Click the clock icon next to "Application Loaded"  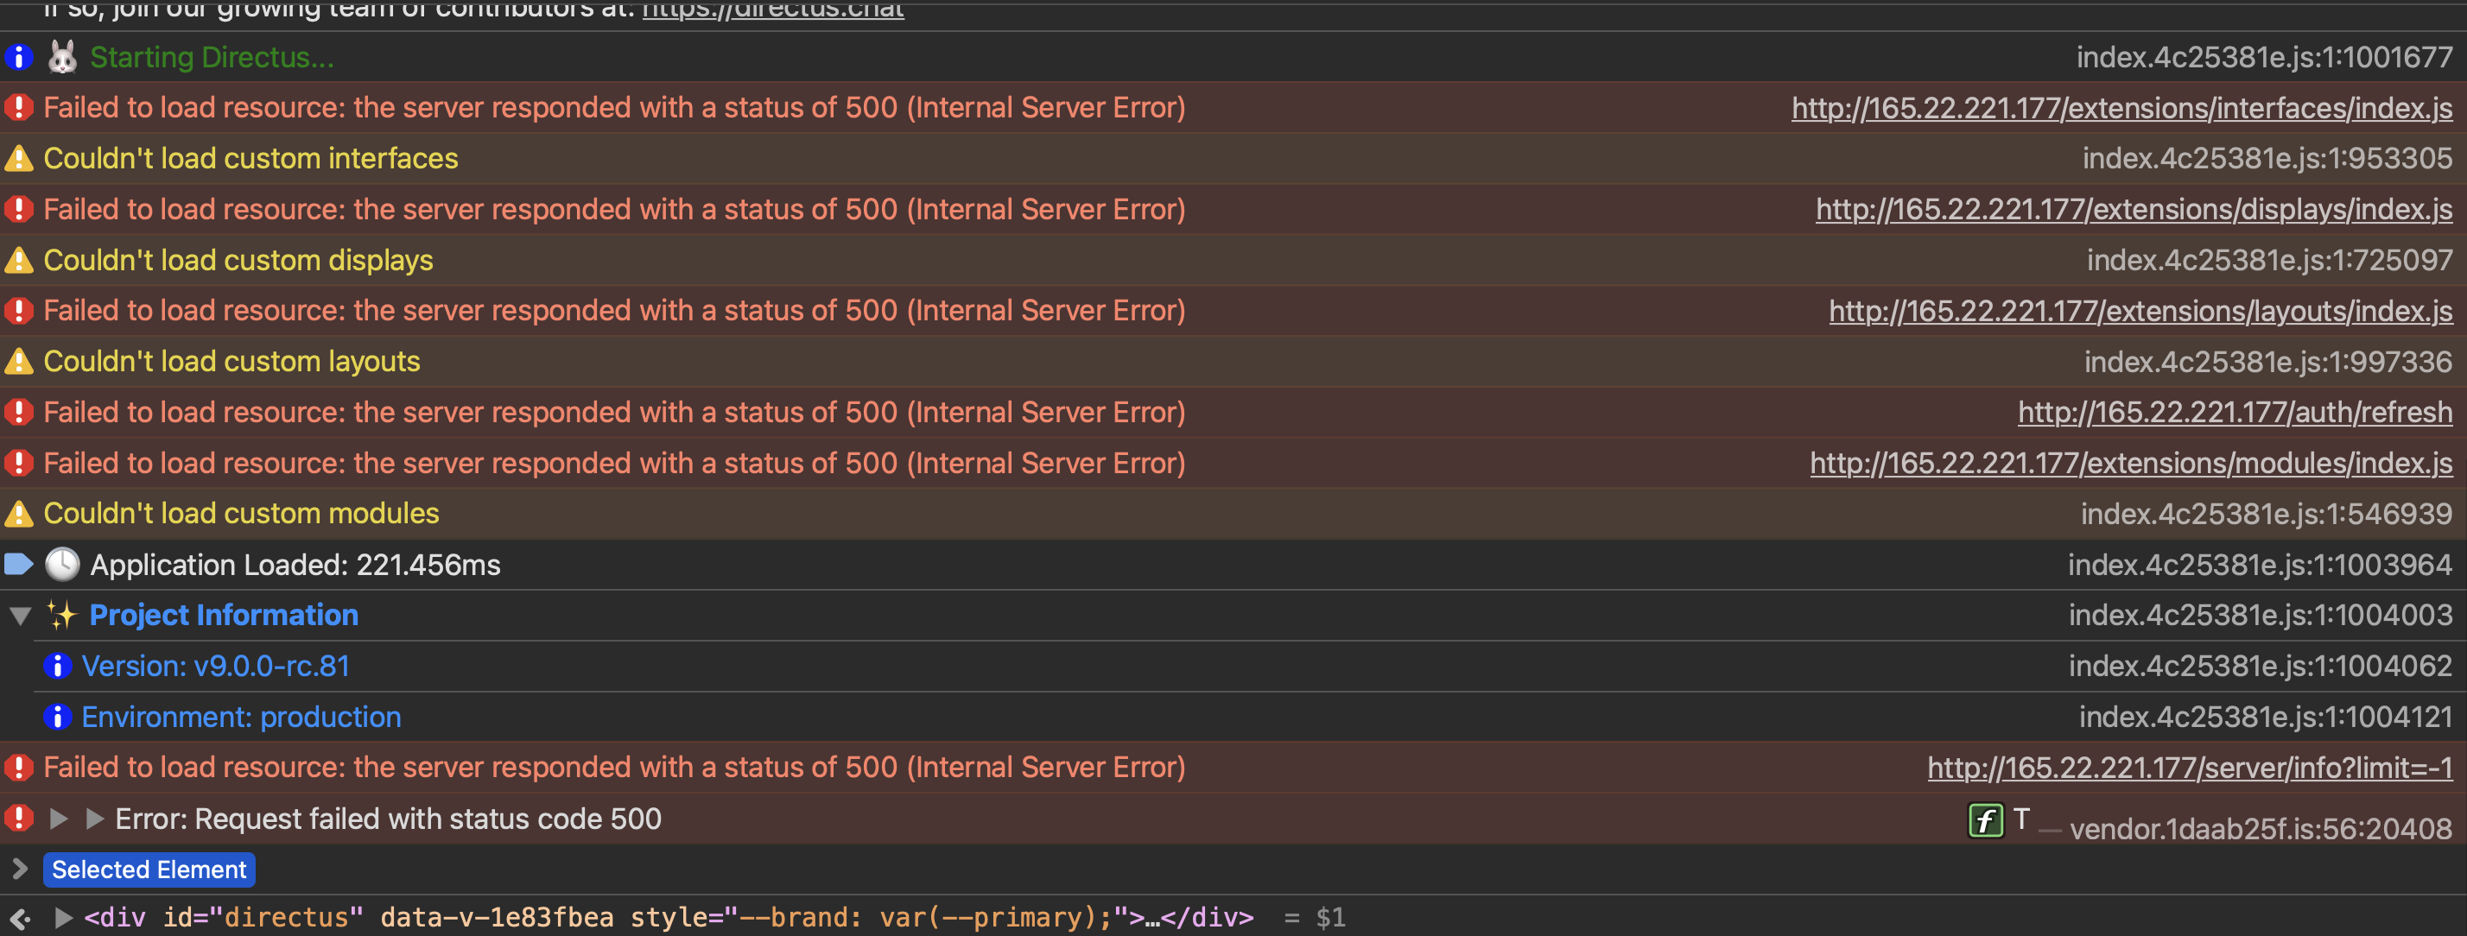pos(61,564)
